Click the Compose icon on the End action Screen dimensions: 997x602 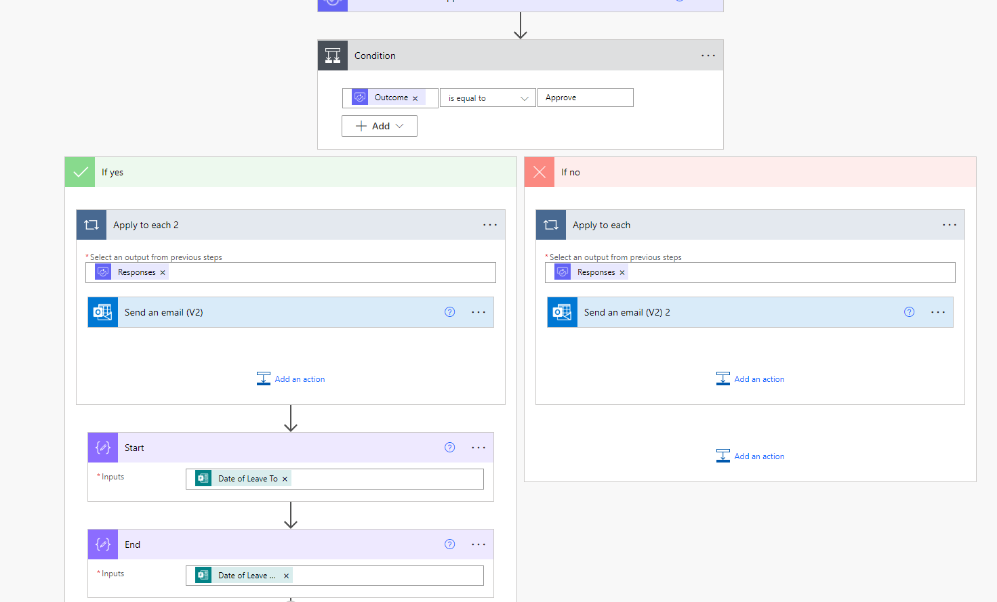pyautogui.click(x=102, y=544)
